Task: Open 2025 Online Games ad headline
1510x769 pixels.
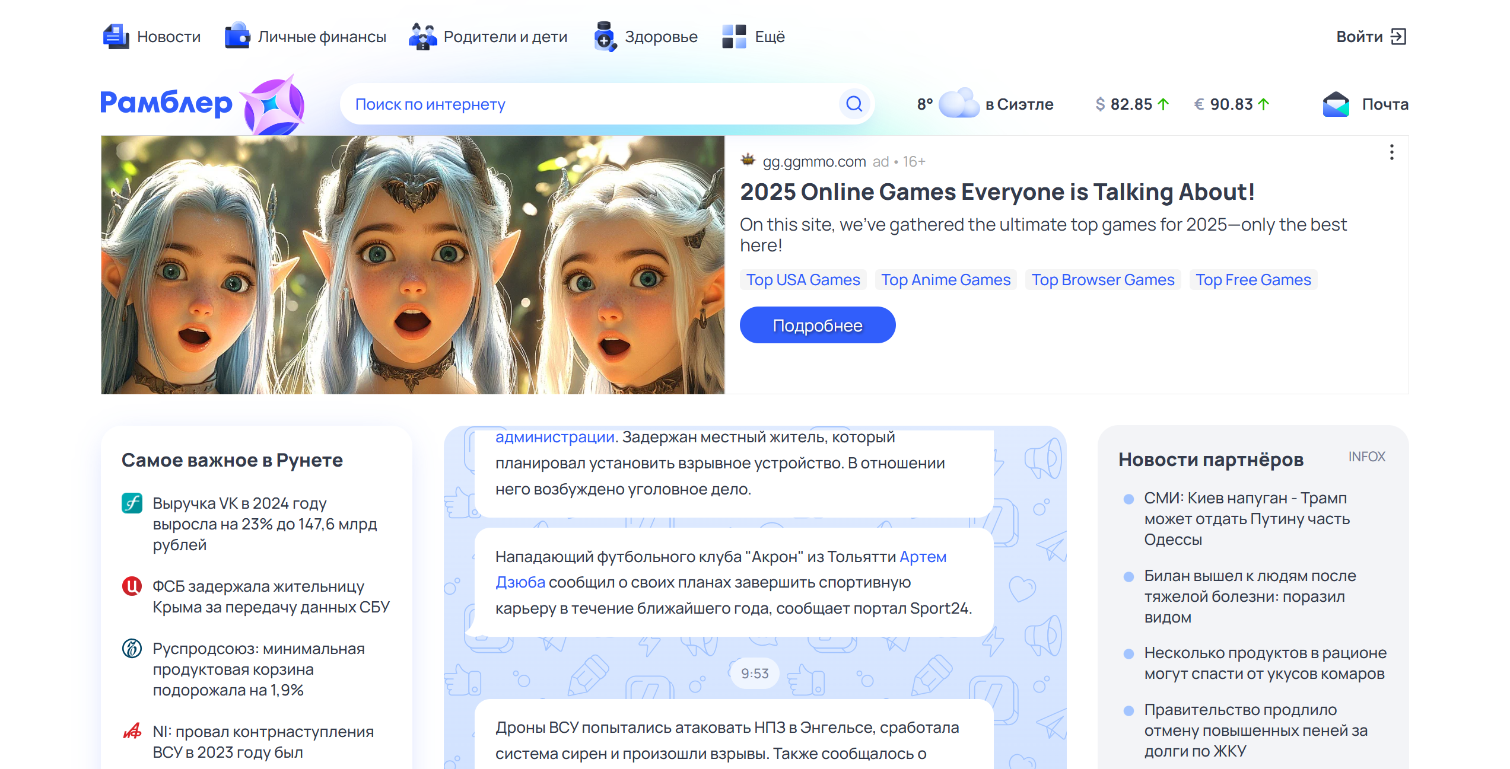Action: (997, 192)
